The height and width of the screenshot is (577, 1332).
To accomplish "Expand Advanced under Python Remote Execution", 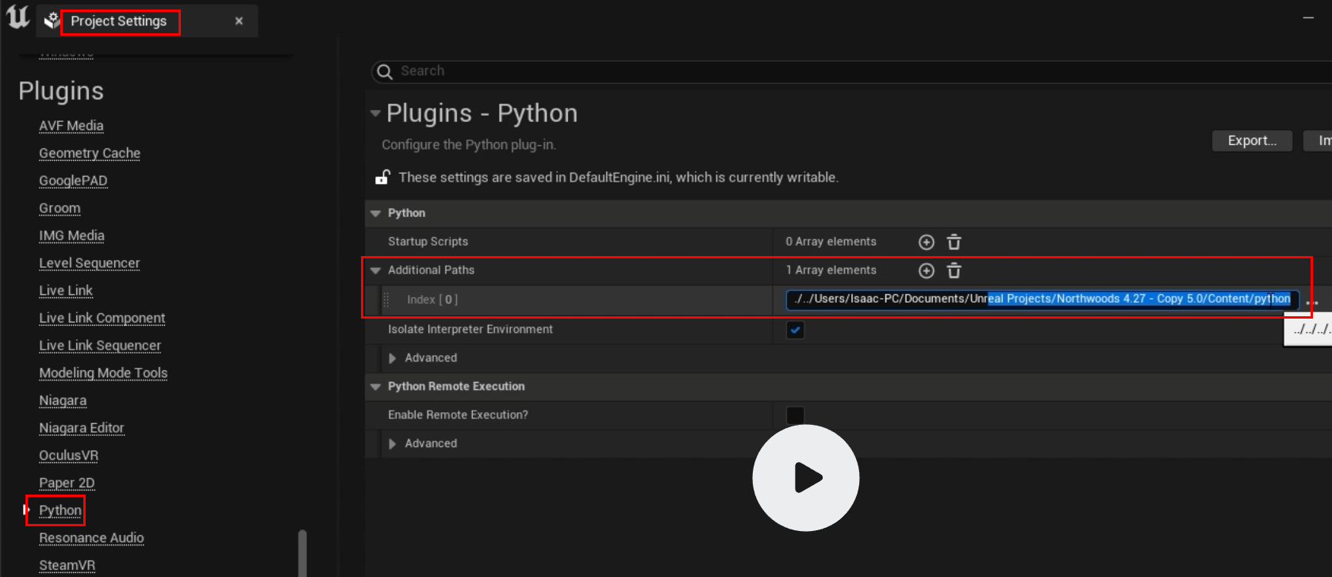I will [x=392, y=444].
